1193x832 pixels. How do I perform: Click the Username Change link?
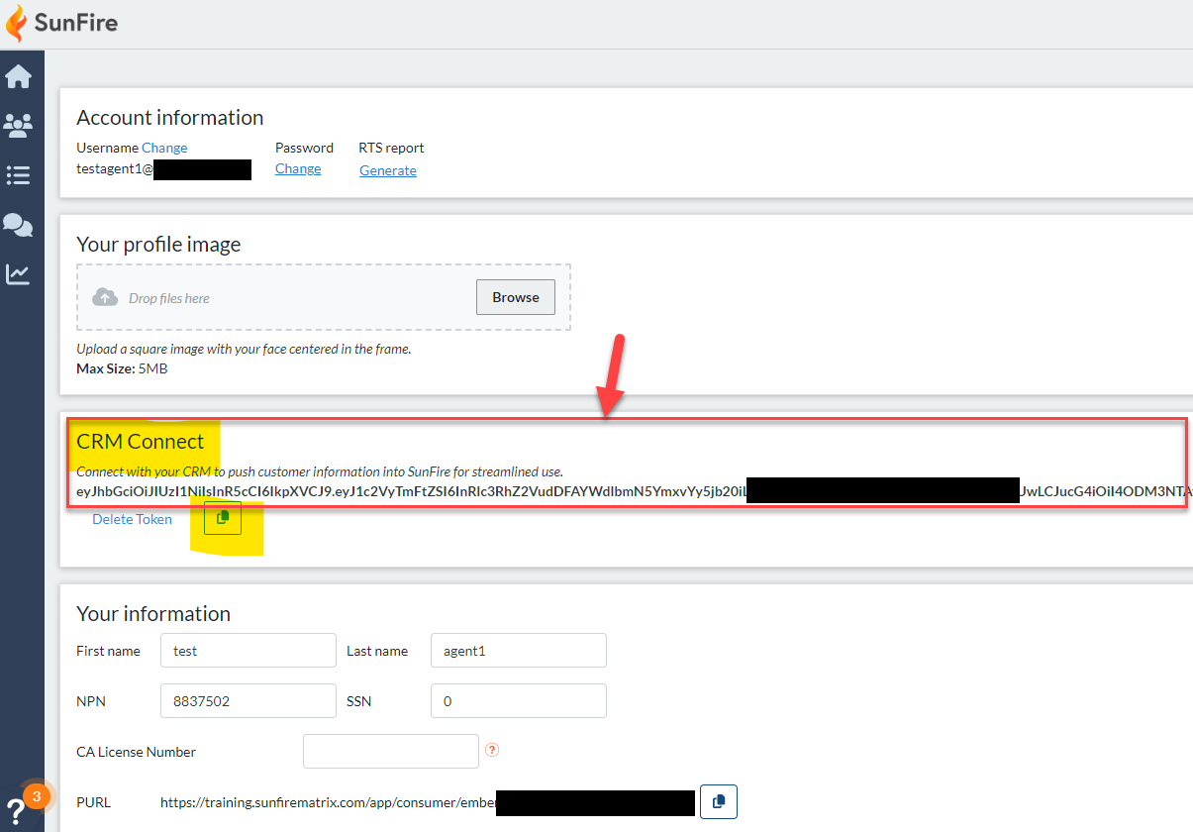point(164,147)
